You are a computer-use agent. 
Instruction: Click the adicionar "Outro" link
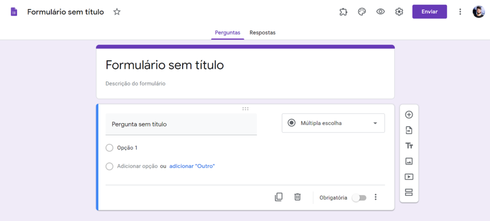[192, 166]
